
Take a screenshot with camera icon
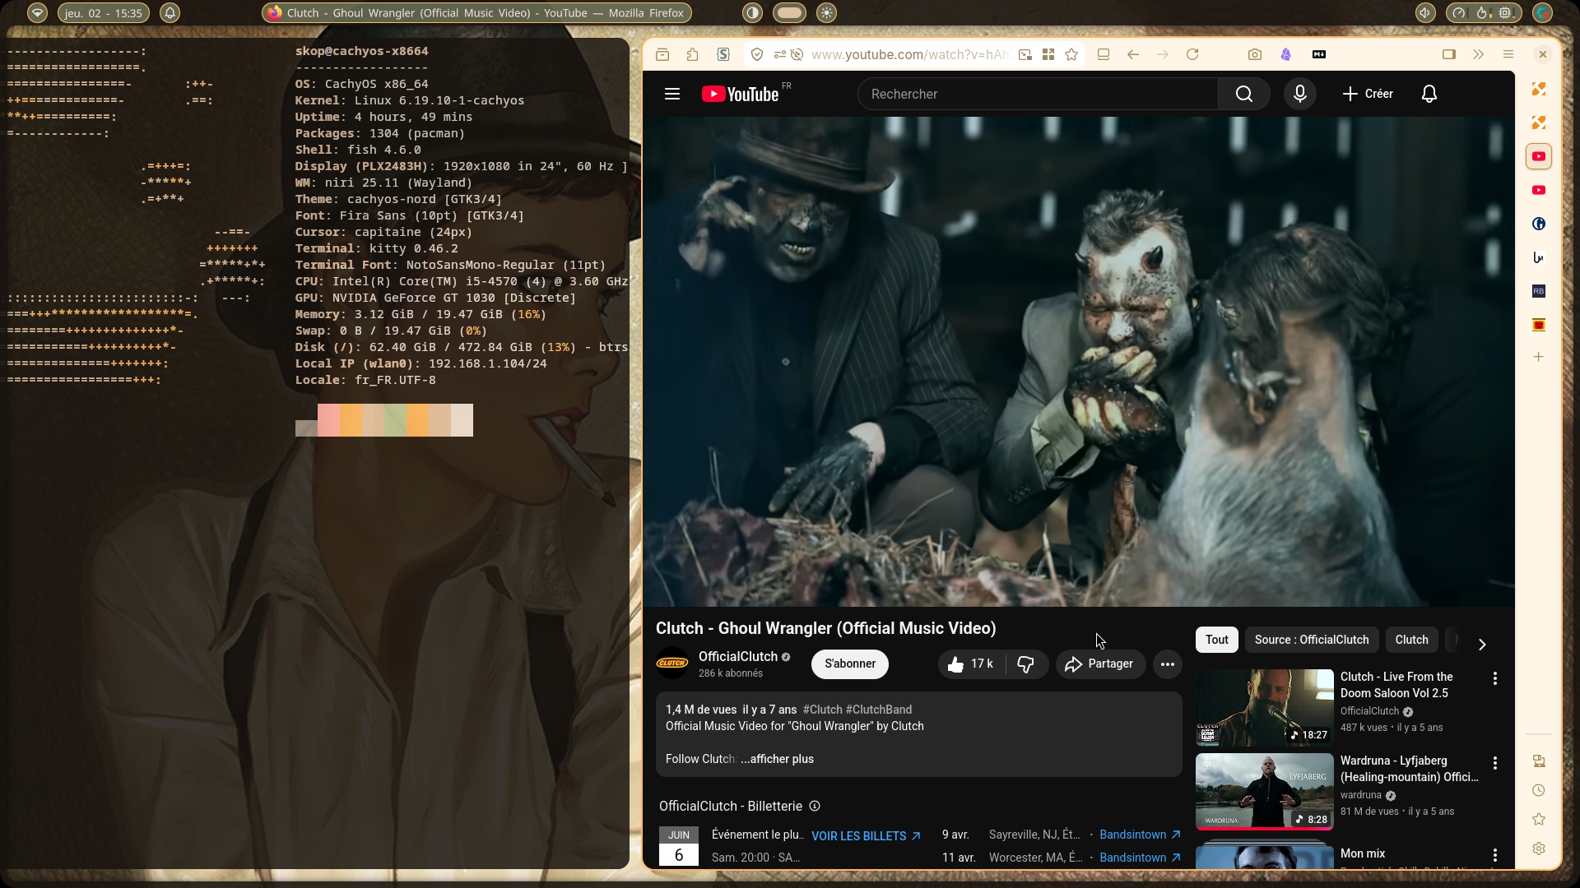[1254, 54]
